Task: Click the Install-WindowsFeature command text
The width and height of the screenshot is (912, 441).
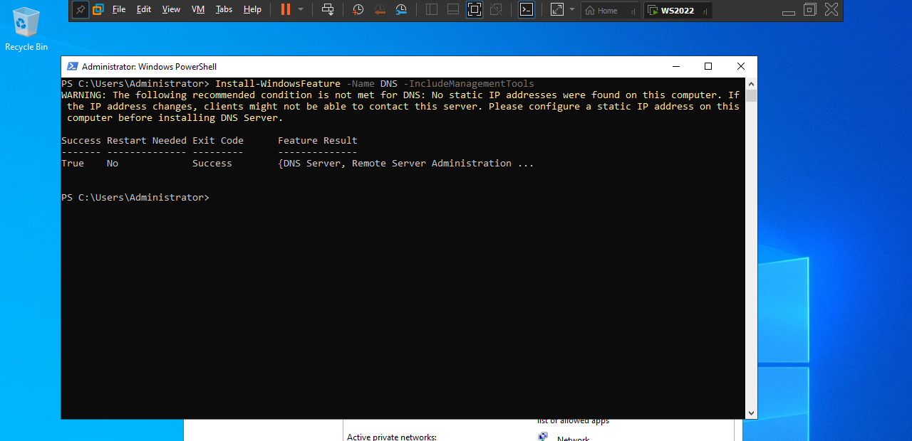Action: (278, 84)
